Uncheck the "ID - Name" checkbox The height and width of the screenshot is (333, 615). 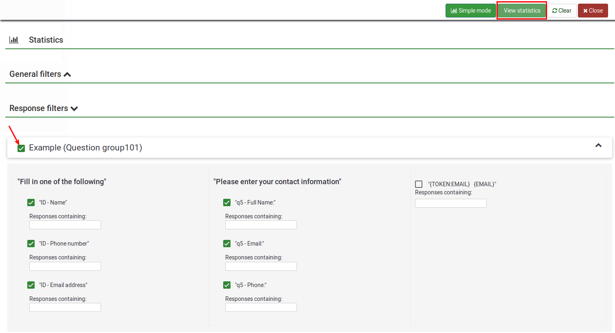pyautogui.click(x=31, y=202)
